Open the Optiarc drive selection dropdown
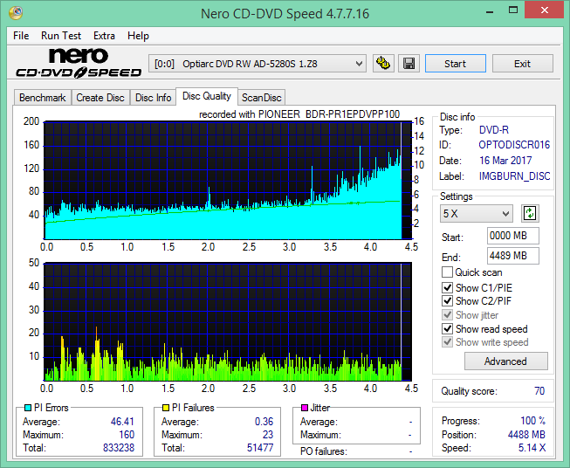Screen dimensions: 570x468 (x=258, y=64)
